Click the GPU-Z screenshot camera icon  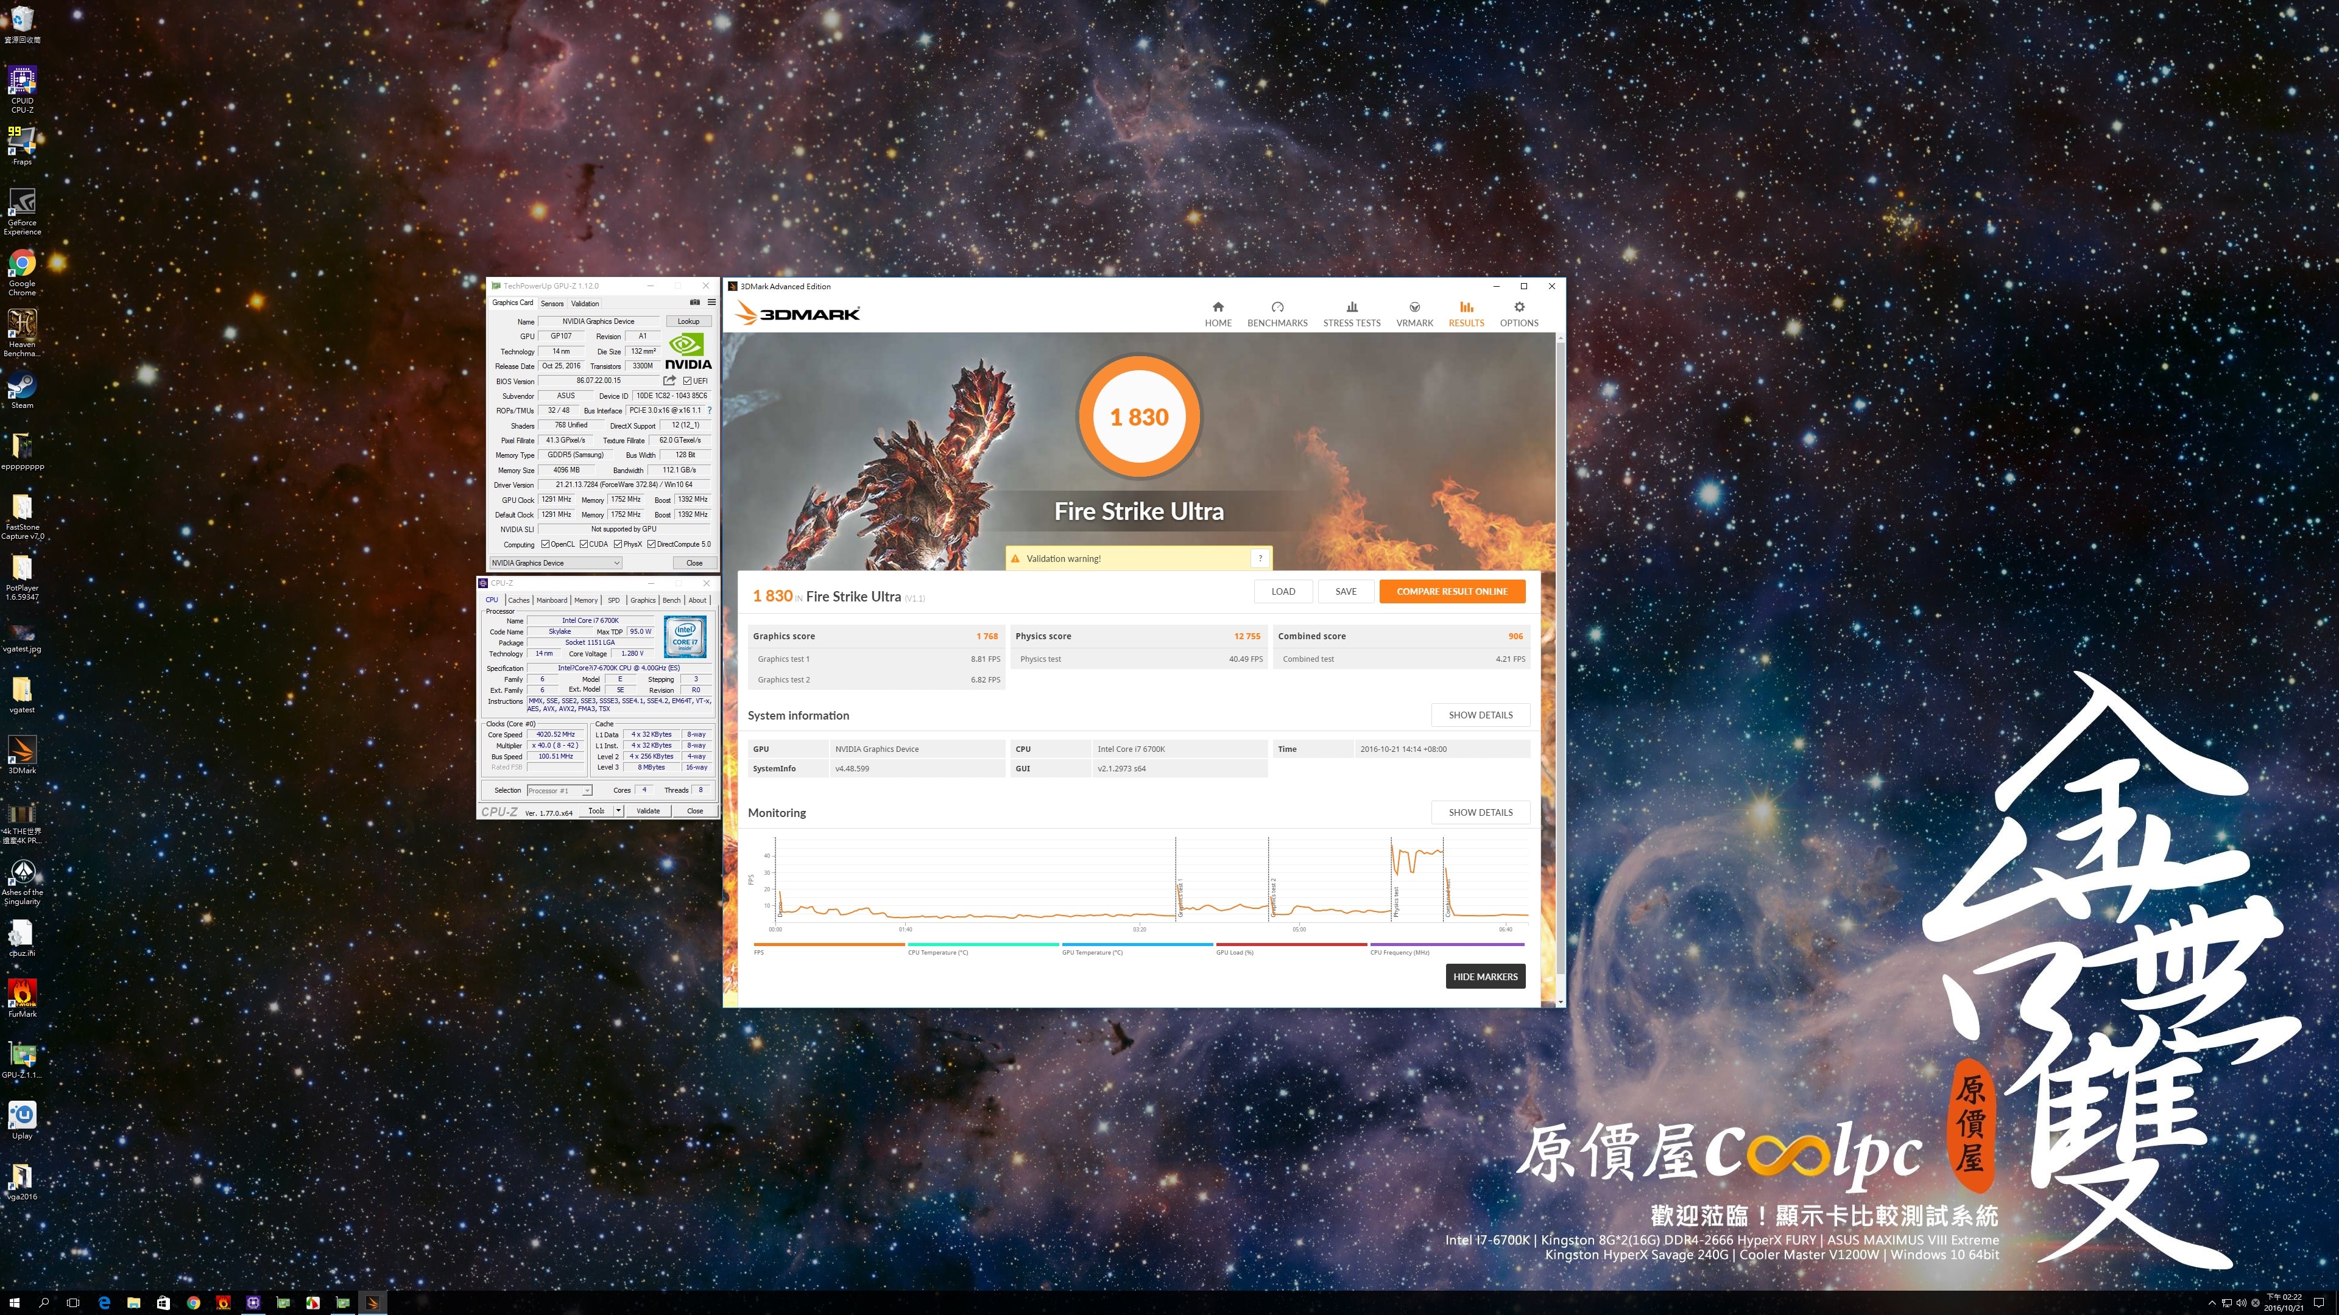pos(694,303)
